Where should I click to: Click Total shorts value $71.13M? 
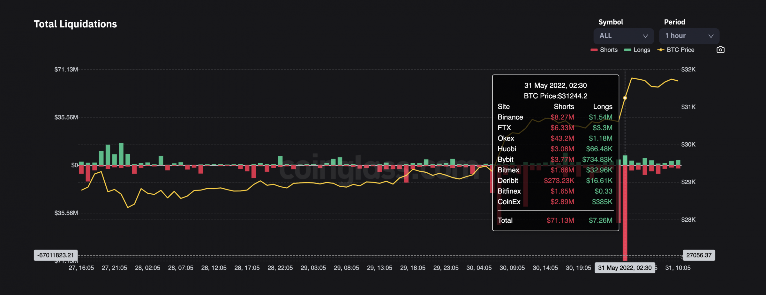(x=560, y=220)
